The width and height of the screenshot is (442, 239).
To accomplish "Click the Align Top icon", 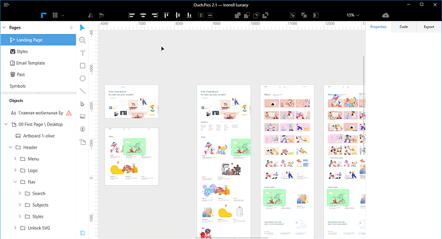I will coord(166,15).
